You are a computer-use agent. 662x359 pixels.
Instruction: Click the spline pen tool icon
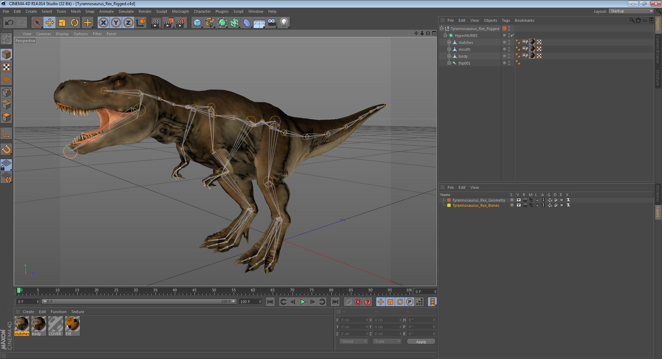click(210, 23)
